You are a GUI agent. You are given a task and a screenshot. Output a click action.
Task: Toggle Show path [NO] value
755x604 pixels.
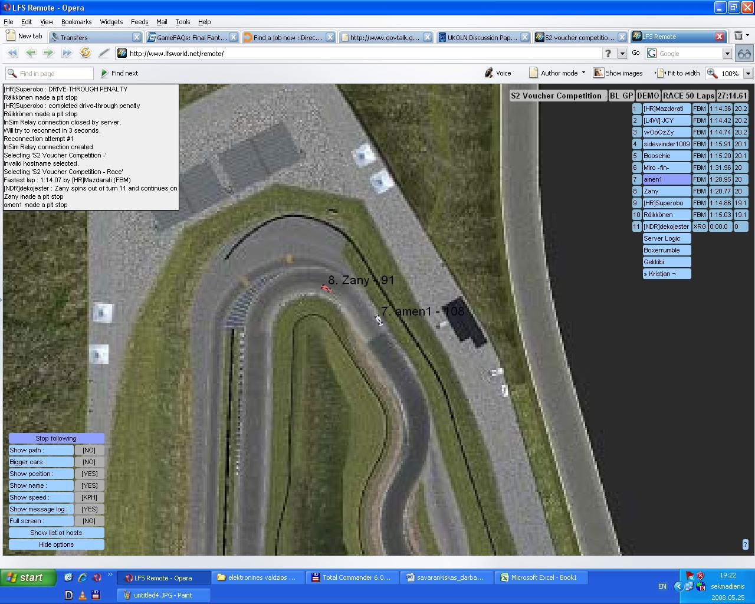89,450
